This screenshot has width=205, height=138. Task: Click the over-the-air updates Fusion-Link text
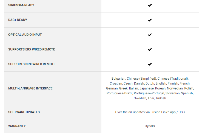pos(150,112)
